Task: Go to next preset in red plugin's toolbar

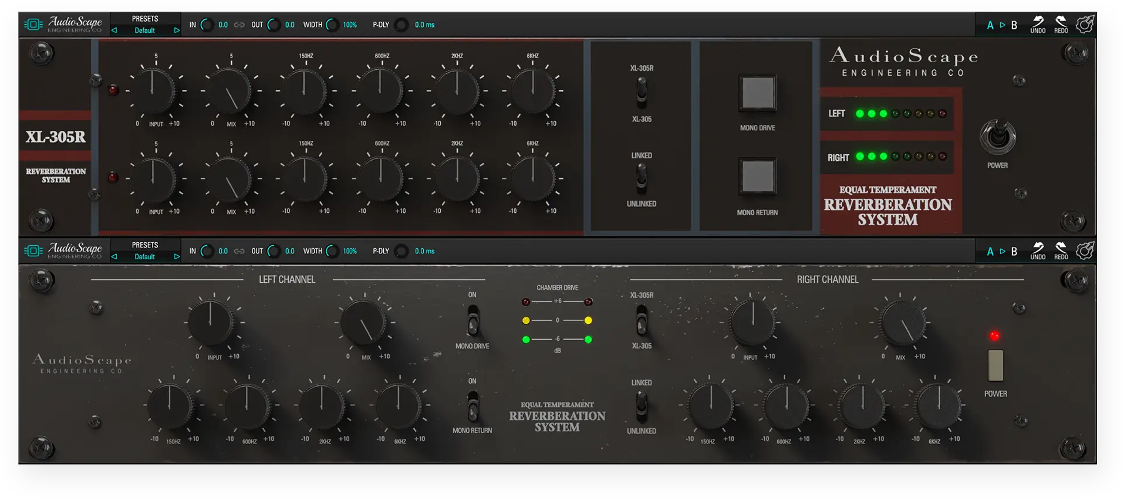Action: (176, 30)
